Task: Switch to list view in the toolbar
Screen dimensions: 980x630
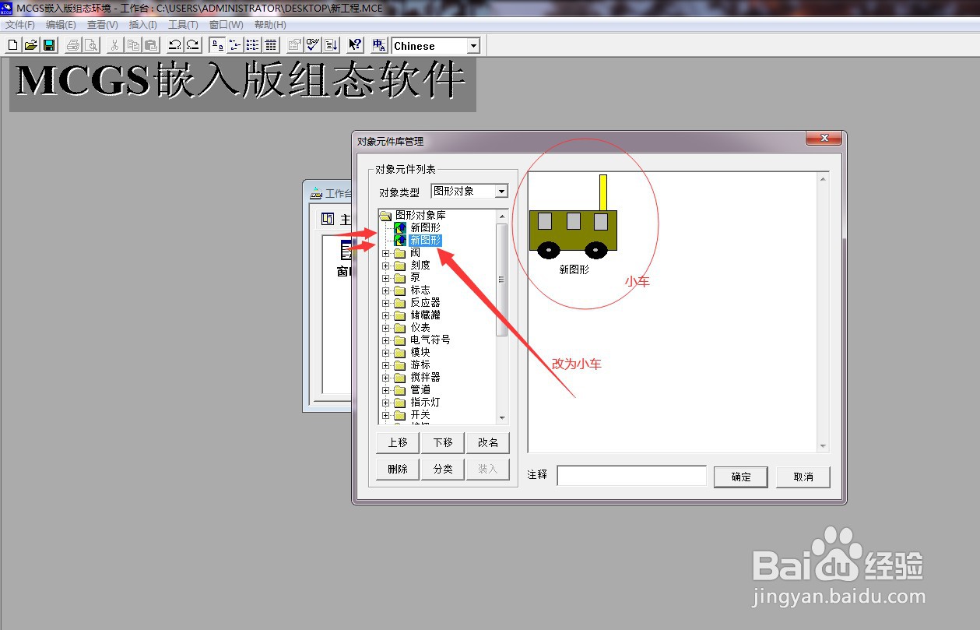Action: point(253,45)
